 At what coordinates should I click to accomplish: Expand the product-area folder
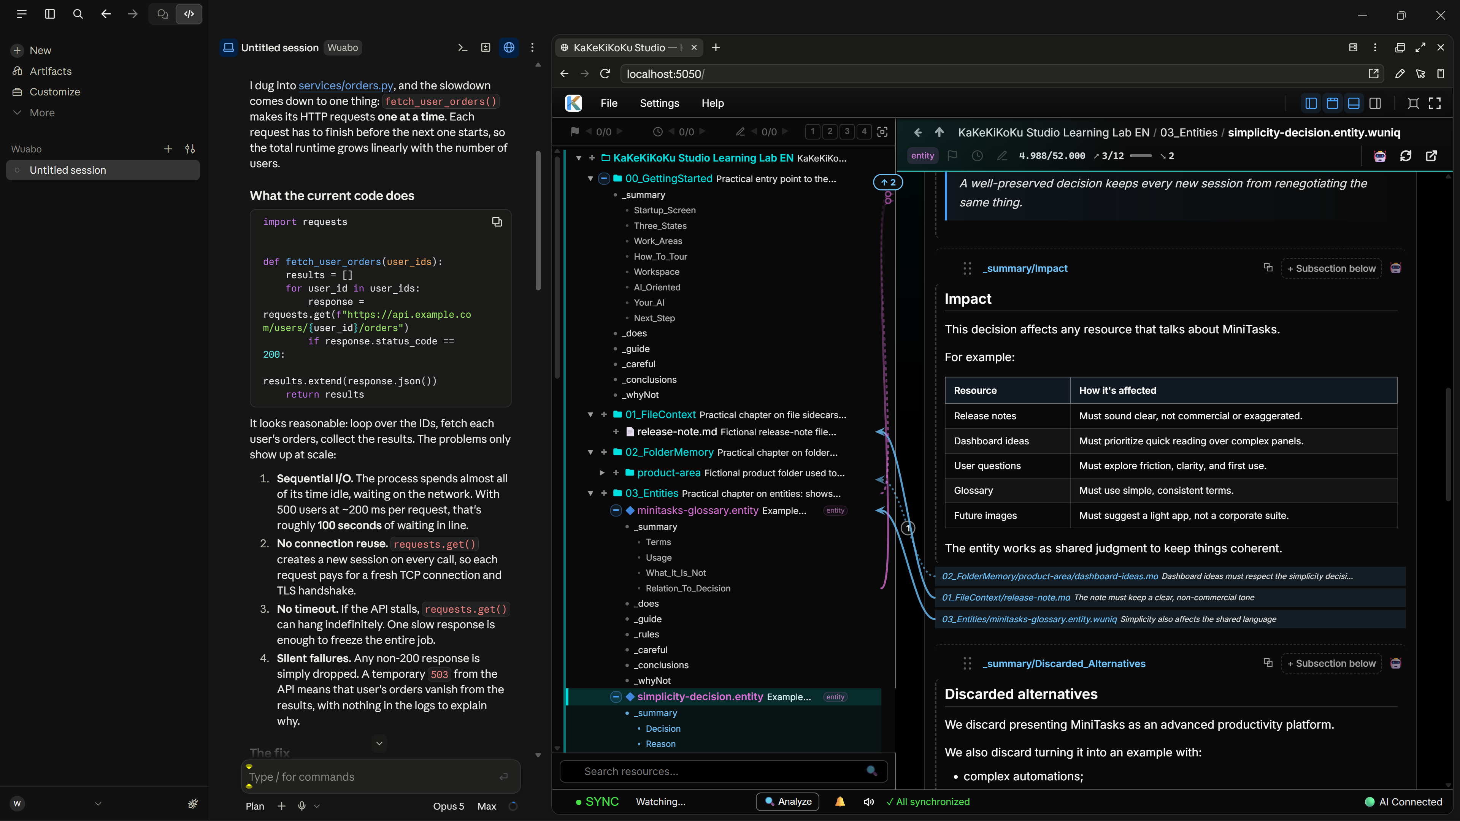point(602,472)
